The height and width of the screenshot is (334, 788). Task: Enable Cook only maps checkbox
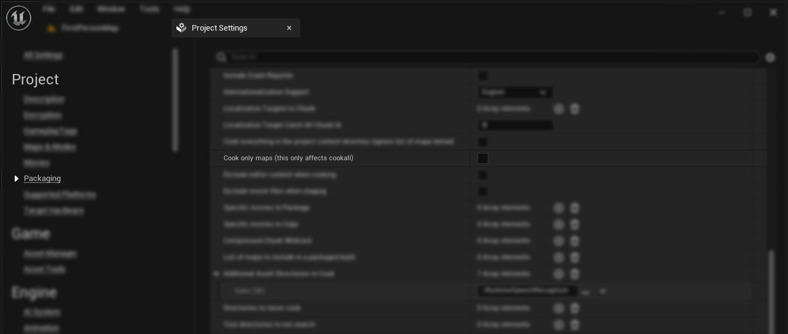click(483, 158)
